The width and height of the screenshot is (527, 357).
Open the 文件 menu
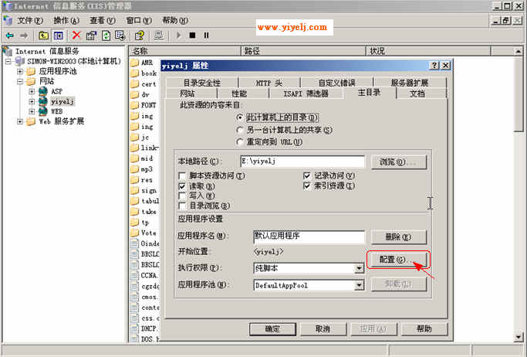(29, 21)
